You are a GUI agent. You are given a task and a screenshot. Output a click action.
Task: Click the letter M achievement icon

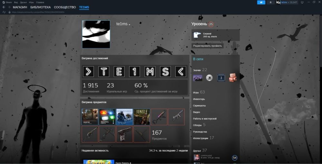click(x=150, y=71)
